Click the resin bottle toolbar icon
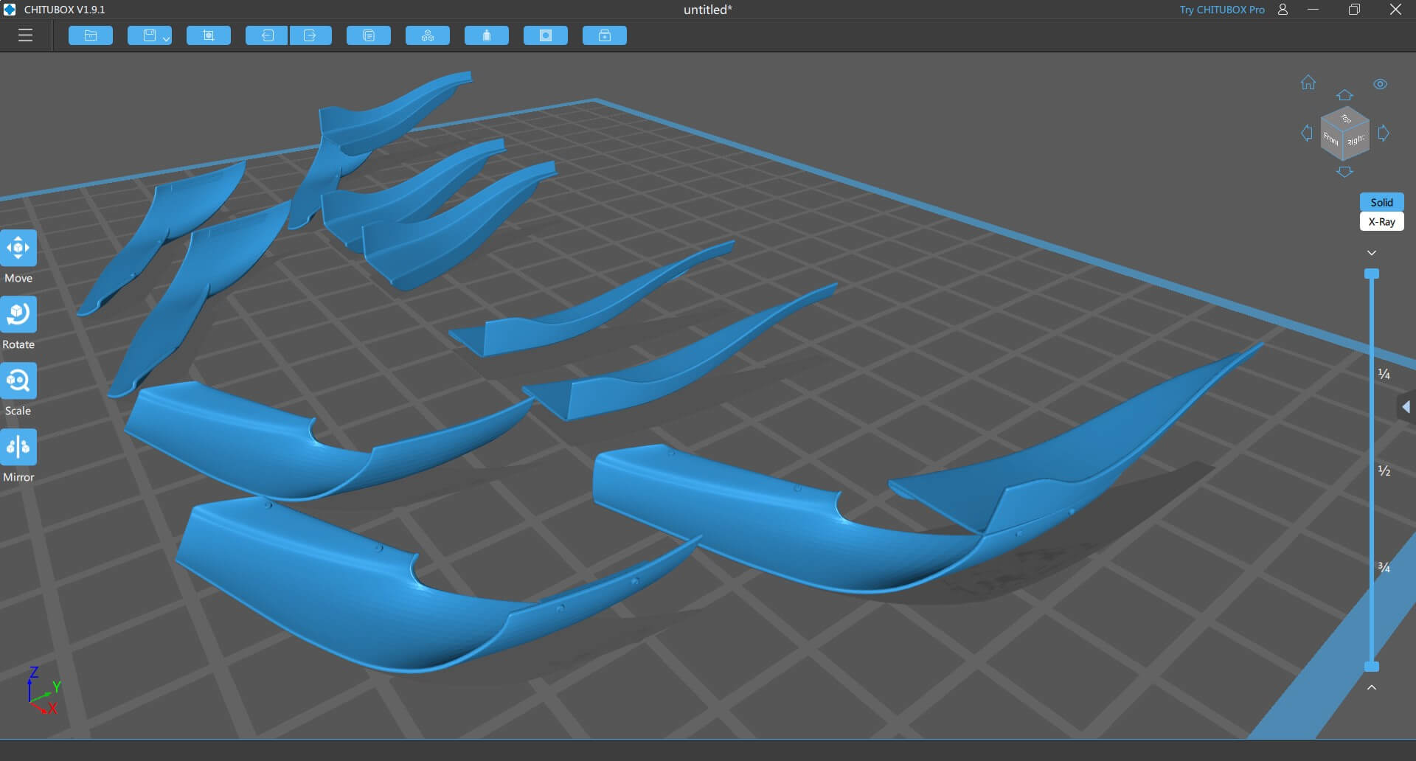Image resolution: width=1416 pixels, height=761 pixels. tap(487, 35)
